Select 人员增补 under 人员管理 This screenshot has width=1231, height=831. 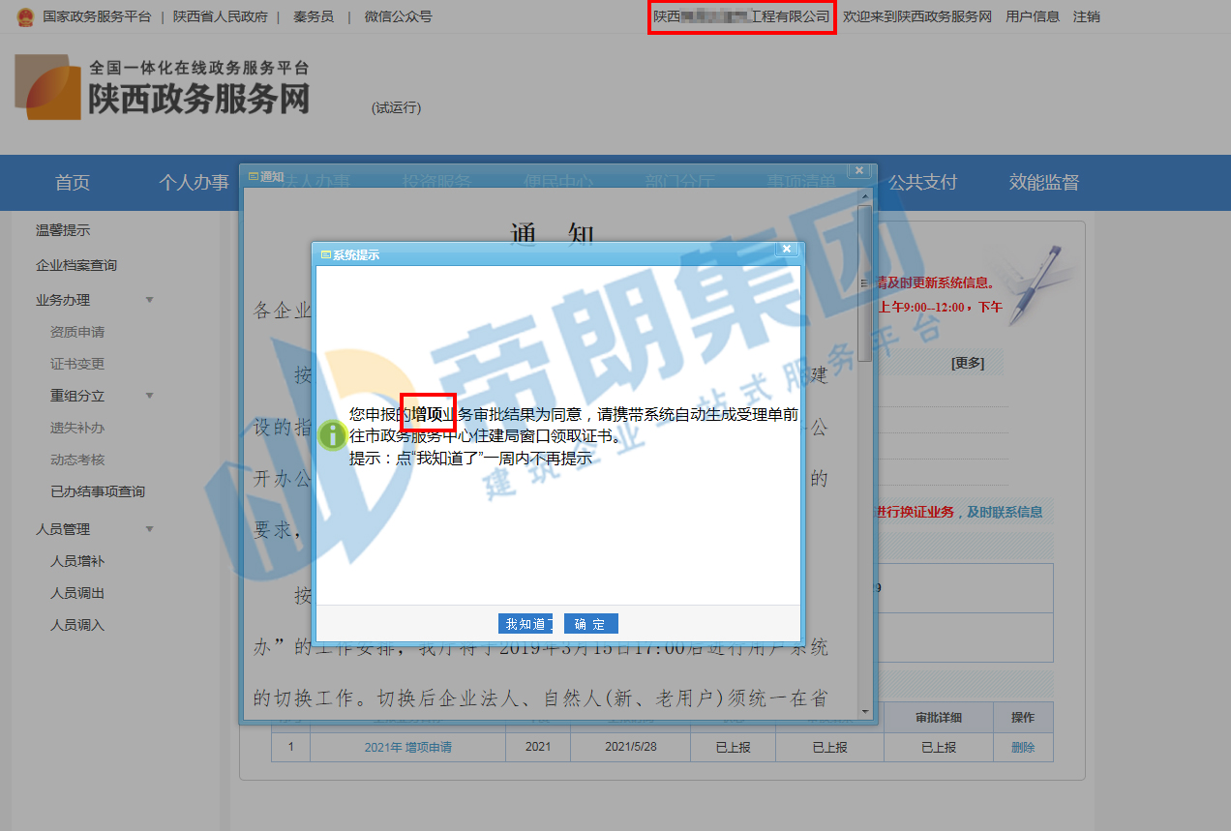77,561
